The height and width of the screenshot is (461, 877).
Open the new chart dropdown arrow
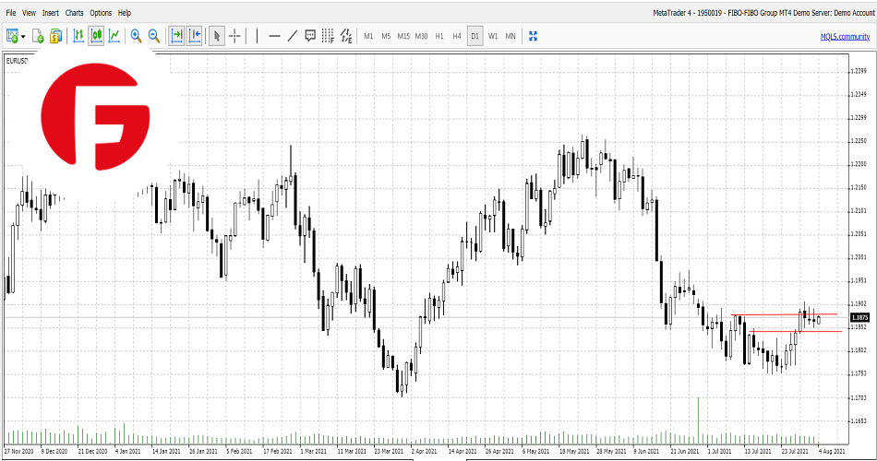pos(22,36)
